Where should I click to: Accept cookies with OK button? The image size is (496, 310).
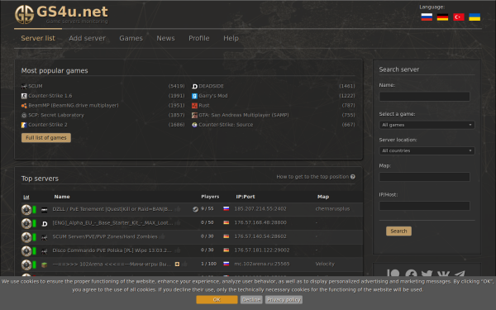pyautogui.click(x=217, y=300)
